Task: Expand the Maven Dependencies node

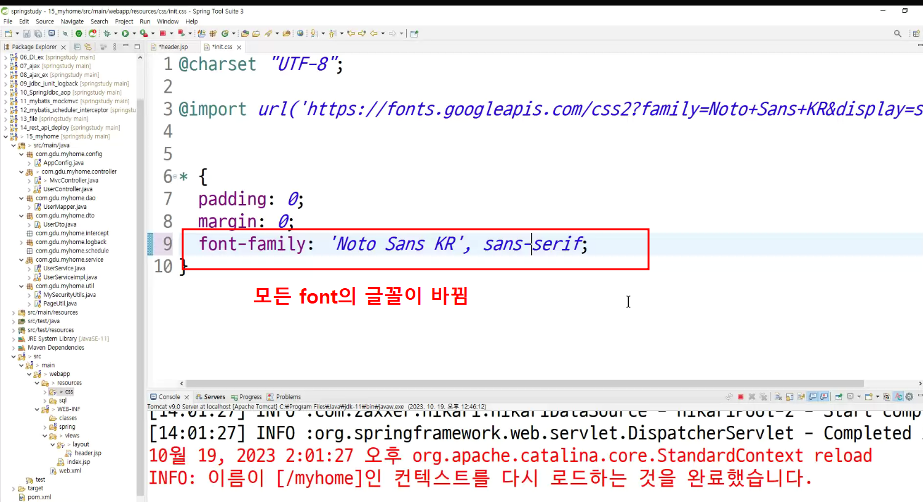Action: (14, 348)
